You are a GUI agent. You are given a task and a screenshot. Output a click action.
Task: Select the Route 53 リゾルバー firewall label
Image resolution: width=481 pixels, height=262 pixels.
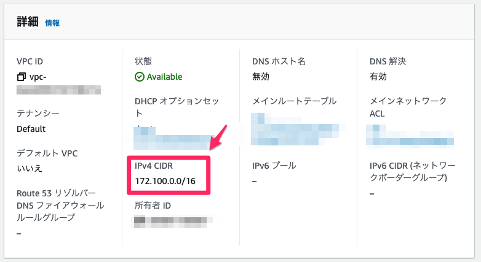click(60, 206)
